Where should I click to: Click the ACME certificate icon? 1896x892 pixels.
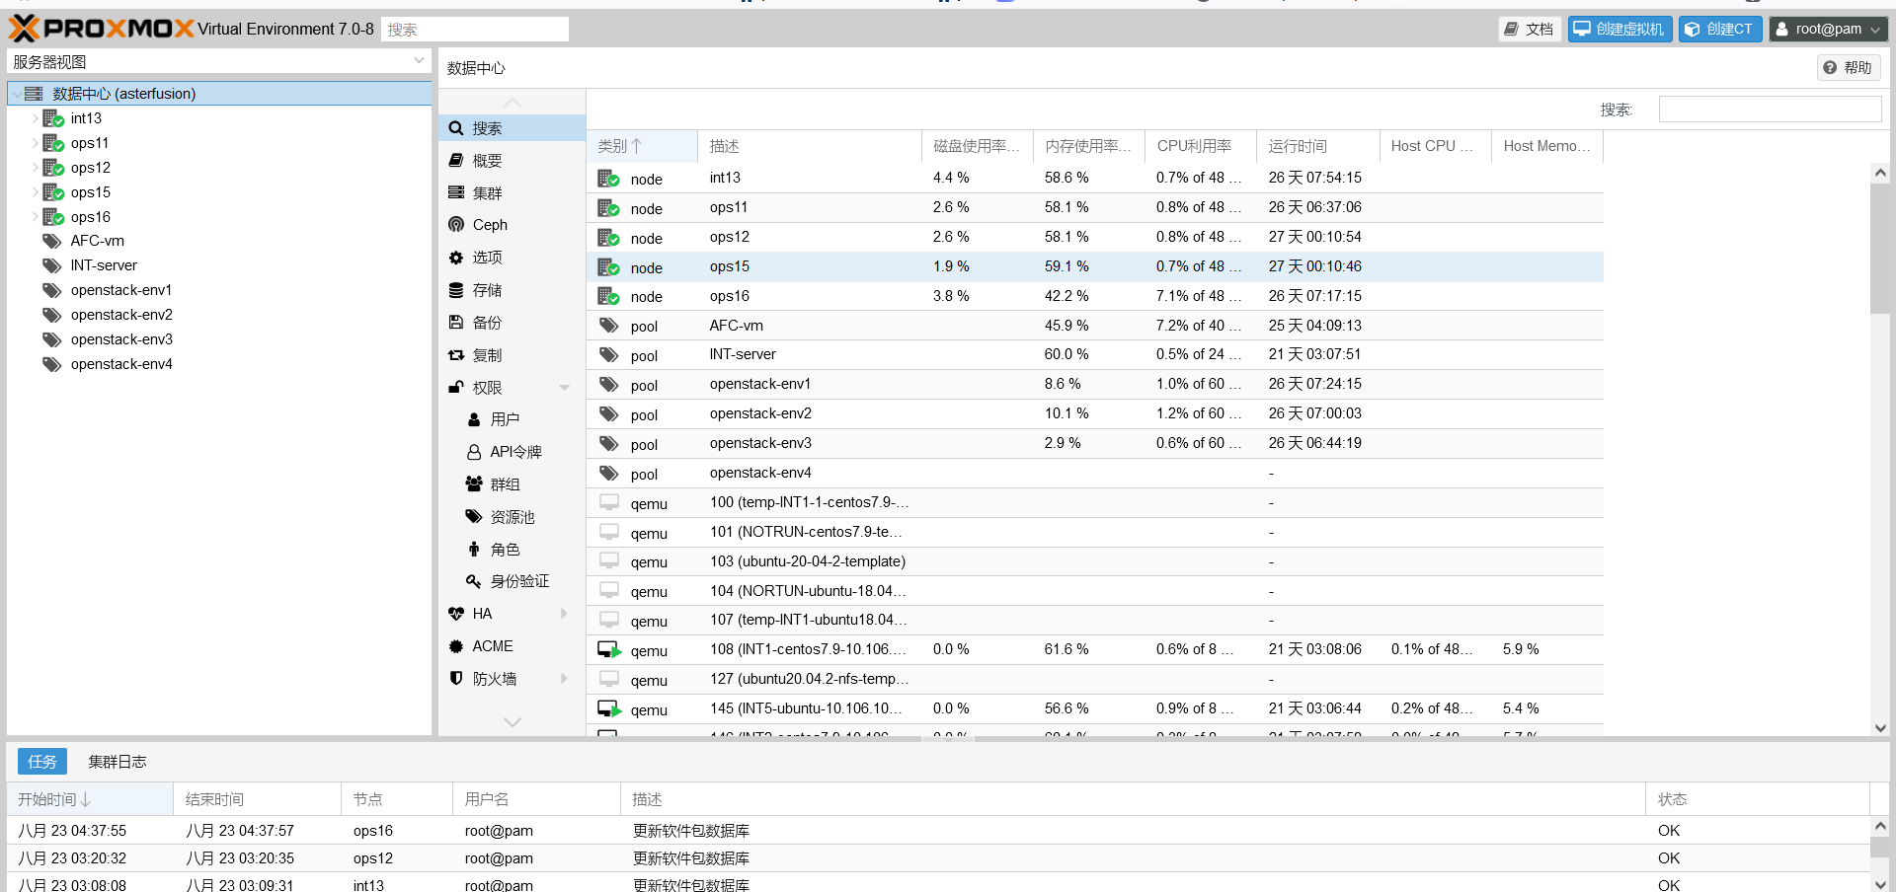456,646
